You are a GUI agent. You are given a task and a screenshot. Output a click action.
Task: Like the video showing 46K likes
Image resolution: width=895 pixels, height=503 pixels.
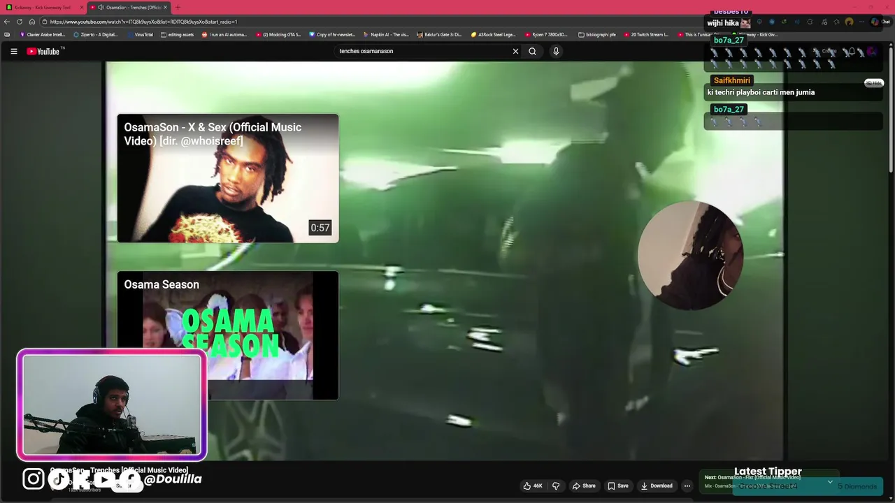[533, 486]
